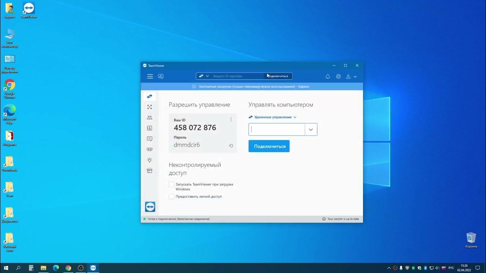Select the Google Chrome desktop icon

[9, 89]
